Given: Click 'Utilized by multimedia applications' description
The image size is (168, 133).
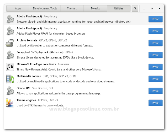Looking at the screenshot, I should pos(66,82).
